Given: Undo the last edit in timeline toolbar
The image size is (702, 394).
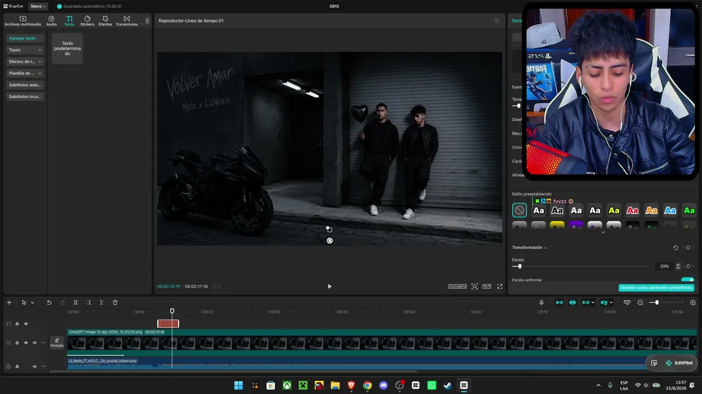Looking at the screenshot, I should 49,303.
